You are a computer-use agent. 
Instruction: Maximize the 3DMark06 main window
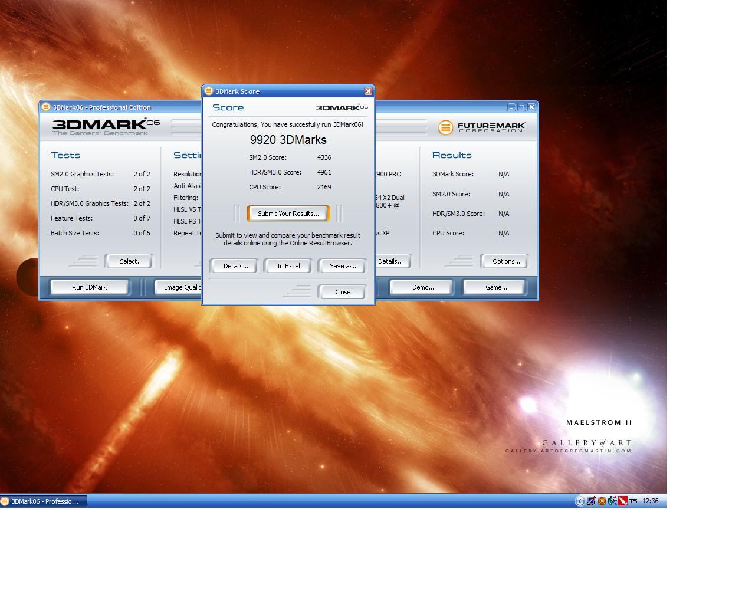pos(521,107)
